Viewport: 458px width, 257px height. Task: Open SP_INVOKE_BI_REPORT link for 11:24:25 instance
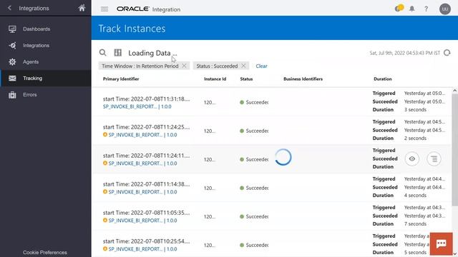142,135
